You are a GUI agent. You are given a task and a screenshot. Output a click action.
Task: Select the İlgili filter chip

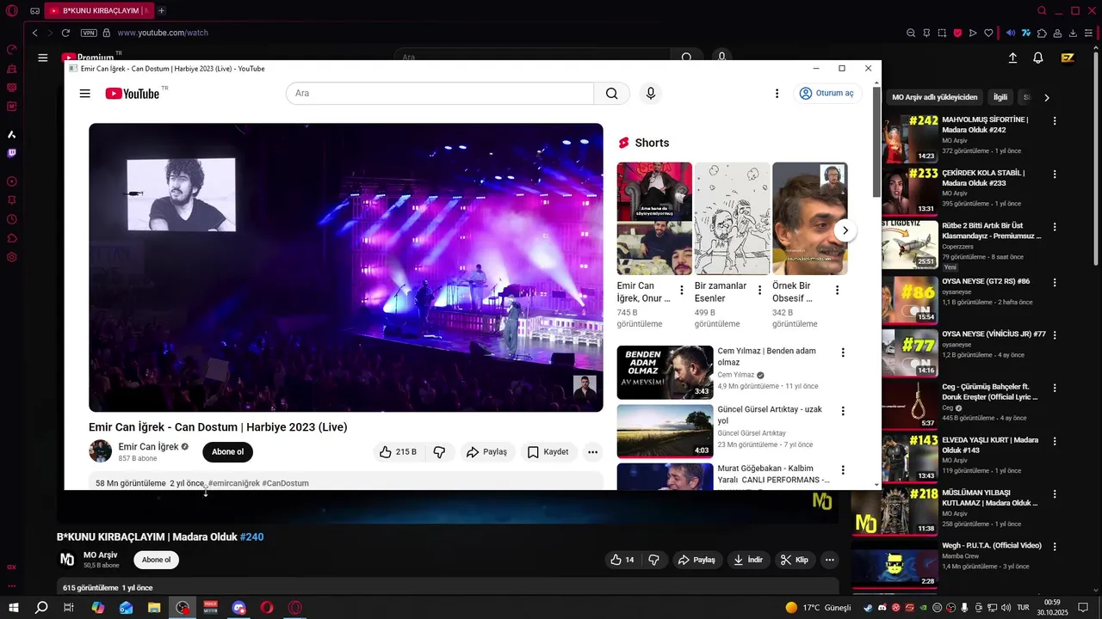[x=1000, y=97]
